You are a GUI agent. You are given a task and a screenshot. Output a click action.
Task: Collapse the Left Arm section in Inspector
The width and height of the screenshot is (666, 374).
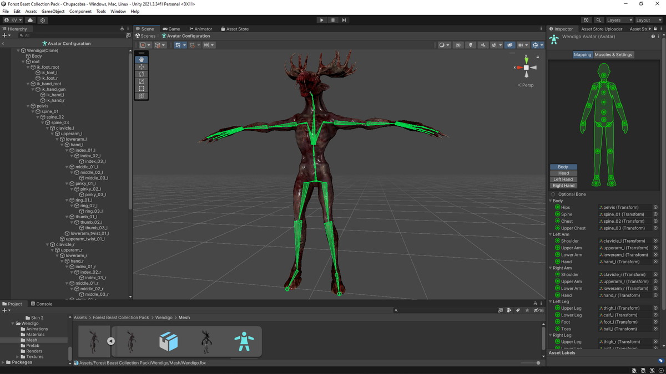[551, 234]
